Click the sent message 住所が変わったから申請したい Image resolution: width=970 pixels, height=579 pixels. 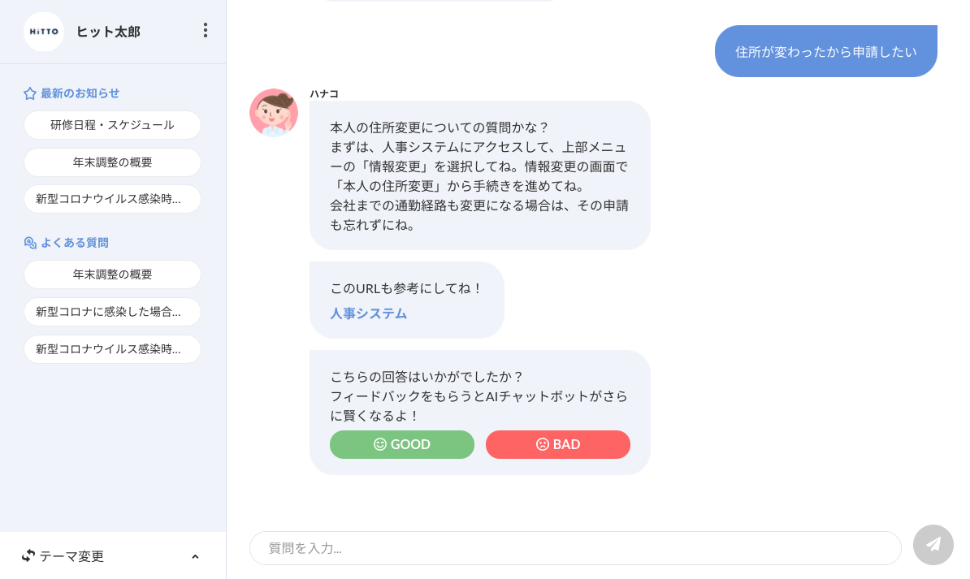click(x=825, y=51)
